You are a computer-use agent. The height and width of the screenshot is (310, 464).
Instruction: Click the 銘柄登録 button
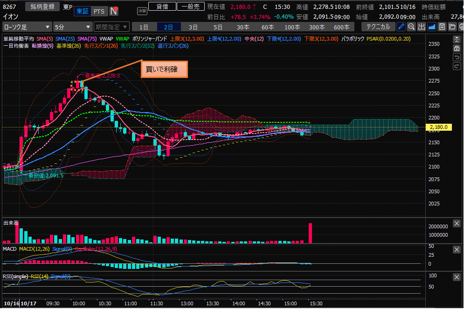point(42,7)
